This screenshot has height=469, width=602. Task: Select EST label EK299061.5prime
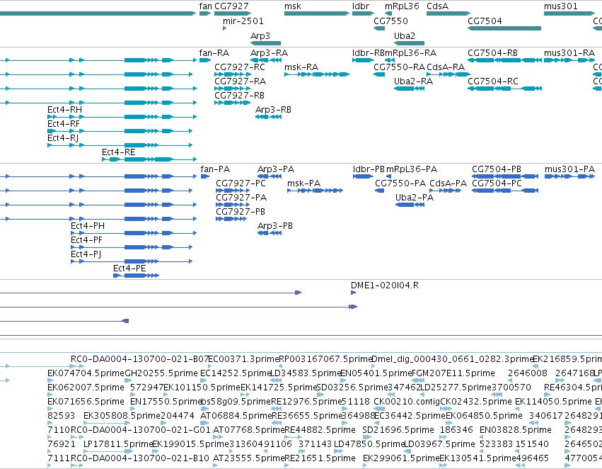click(x=401, y=458)
